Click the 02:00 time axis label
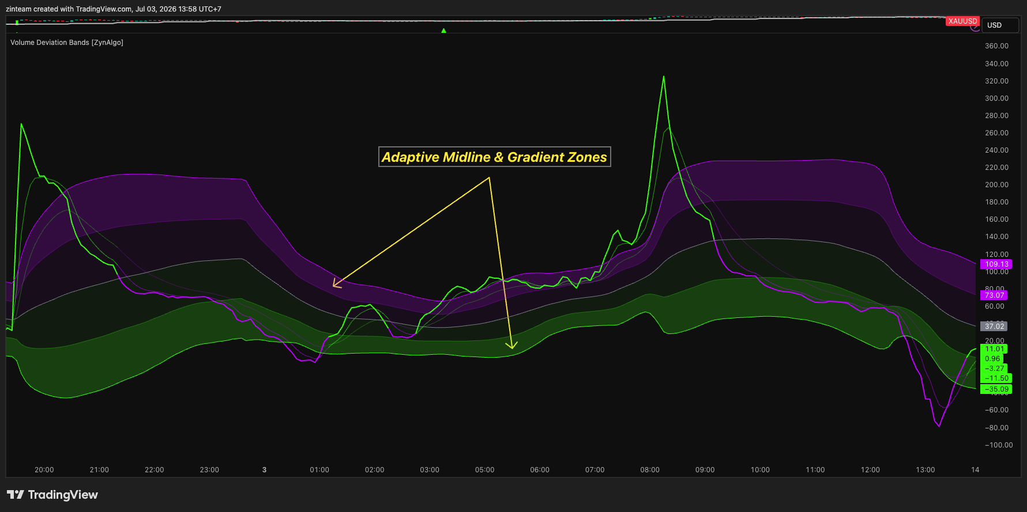Image resolution: width=1027 pixels, height=512 pixels. point(375,470)
